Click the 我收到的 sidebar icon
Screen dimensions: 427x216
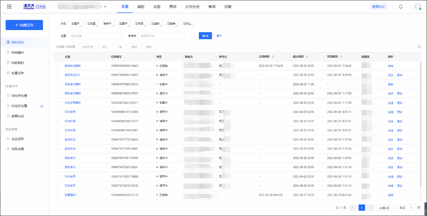pos(8,63)
